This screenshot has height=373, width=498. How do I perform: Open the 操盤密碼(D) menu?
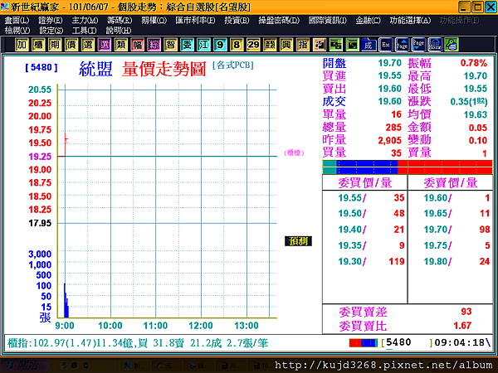(x=279, y=20)
